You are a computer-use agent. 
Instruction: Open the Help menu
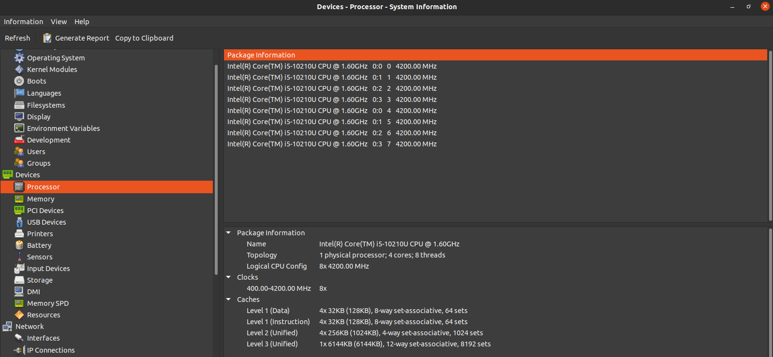point(82,22)
